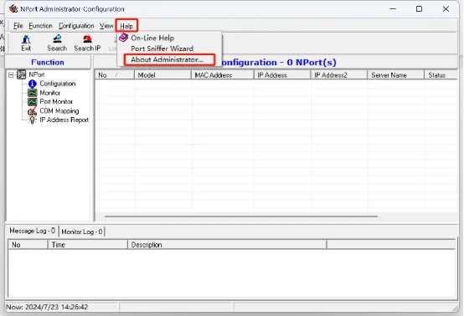
Task: Switch to the Message Log - 0 tab
Action: [33, 231]
